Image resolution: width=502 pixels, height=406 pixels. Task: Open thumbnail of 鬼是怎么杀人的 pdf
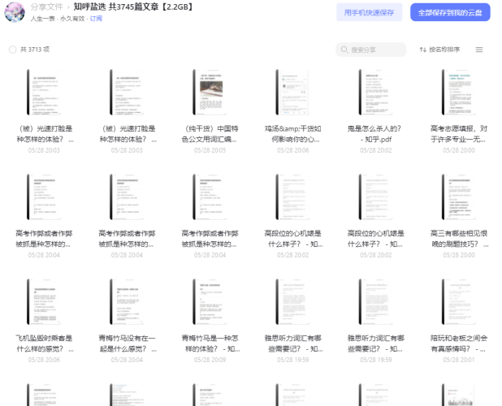[375, 92]
